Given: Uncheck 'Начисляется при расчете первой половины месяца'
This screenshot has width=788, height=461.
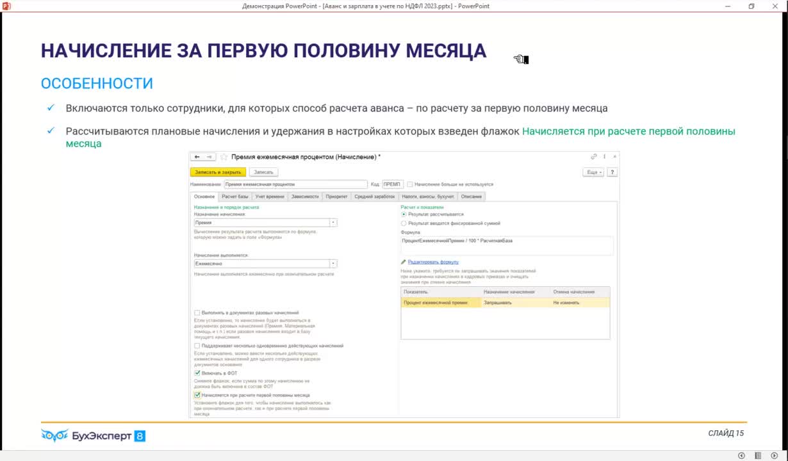Looking at the screenshot, I should tap(197, 395).
